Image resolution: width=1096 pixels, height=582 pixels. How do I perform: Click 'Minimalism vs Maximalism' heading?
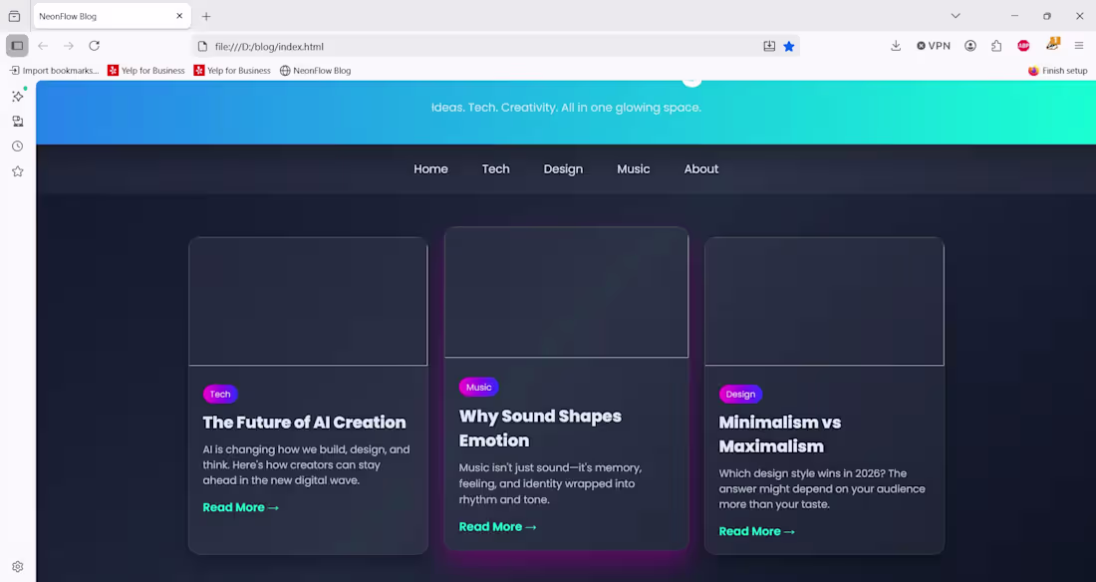(780, 435)
